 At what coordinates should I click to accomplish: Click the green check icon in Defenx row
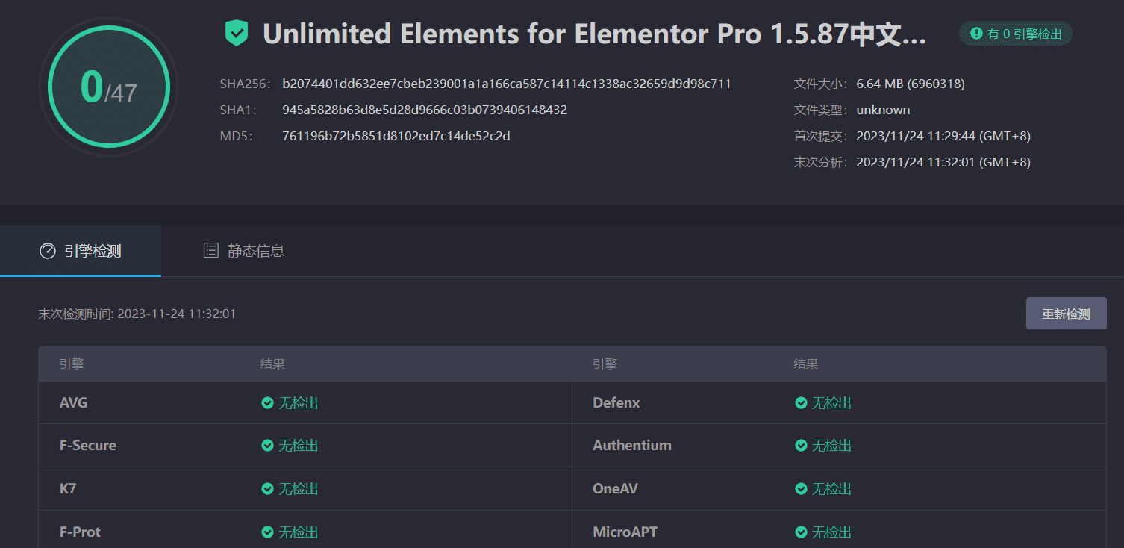pyautogui.click(x=801, y=403)
